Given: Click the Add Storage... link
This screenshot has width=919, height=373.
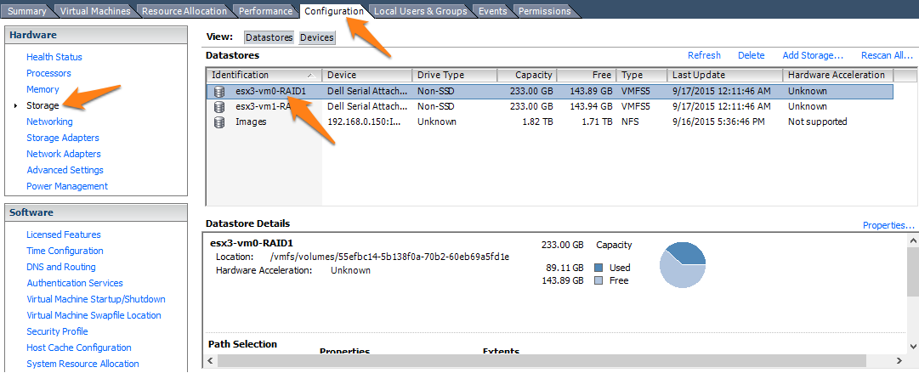Looking at the screenshot, I should pos(813,55).
